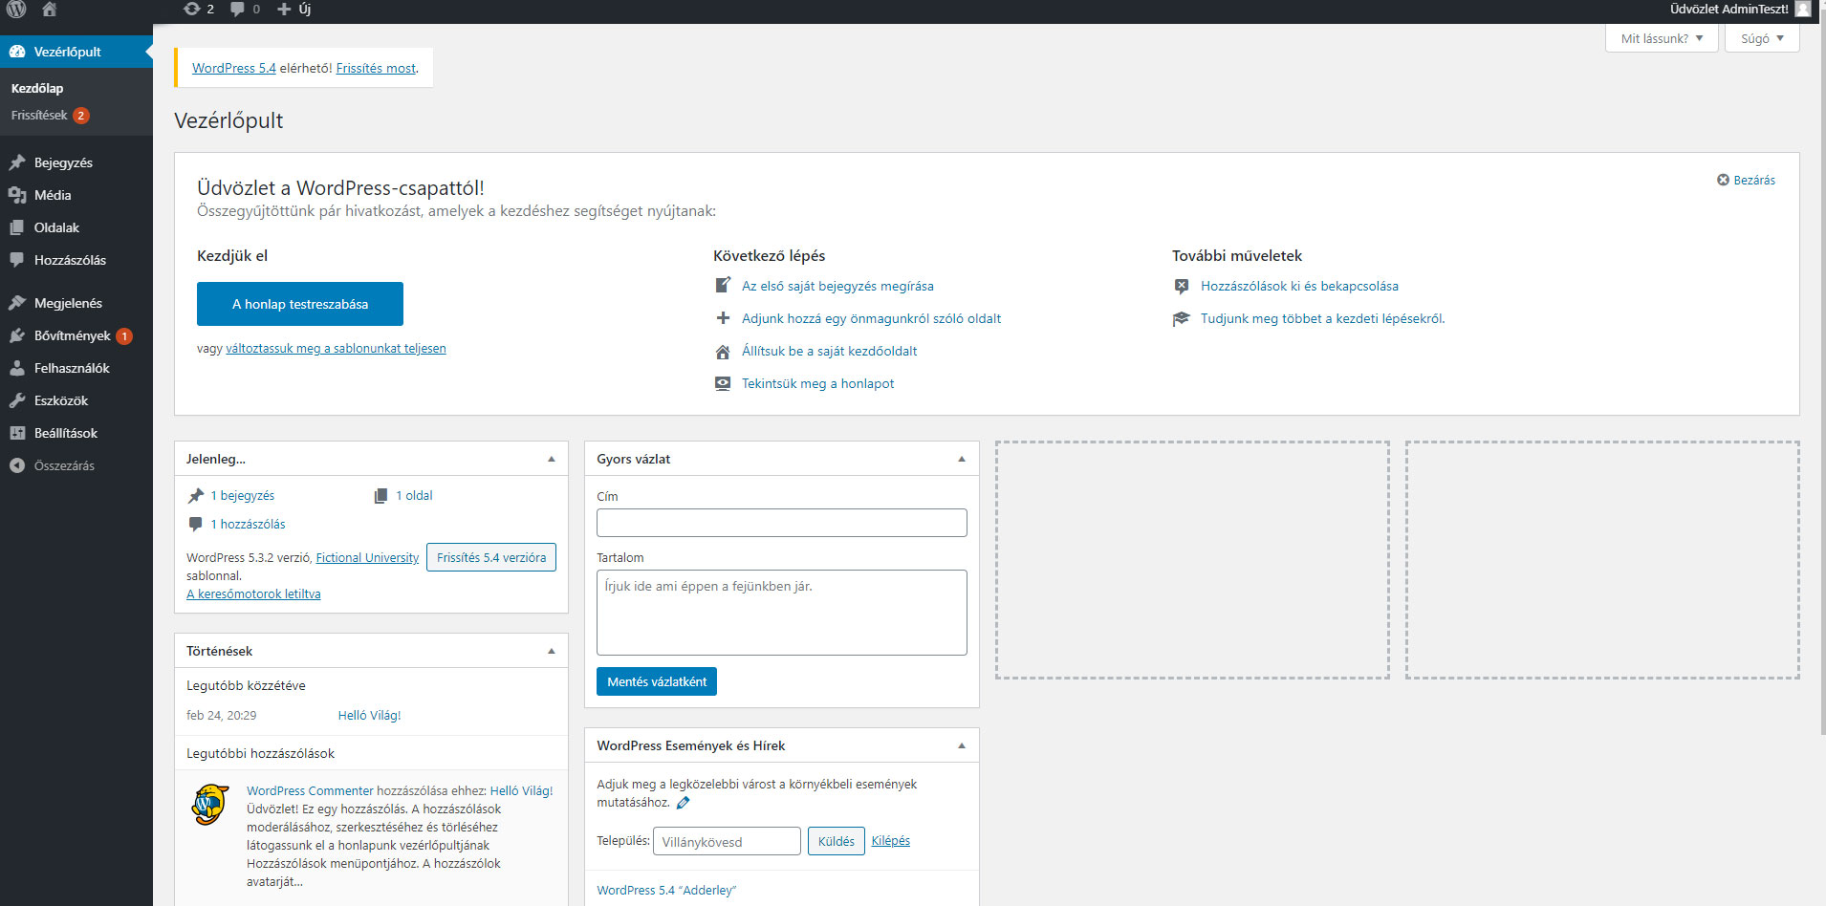Open the Bejegyzés menu label
Viewport: 1826px width, 906px height.
(63, 162)
